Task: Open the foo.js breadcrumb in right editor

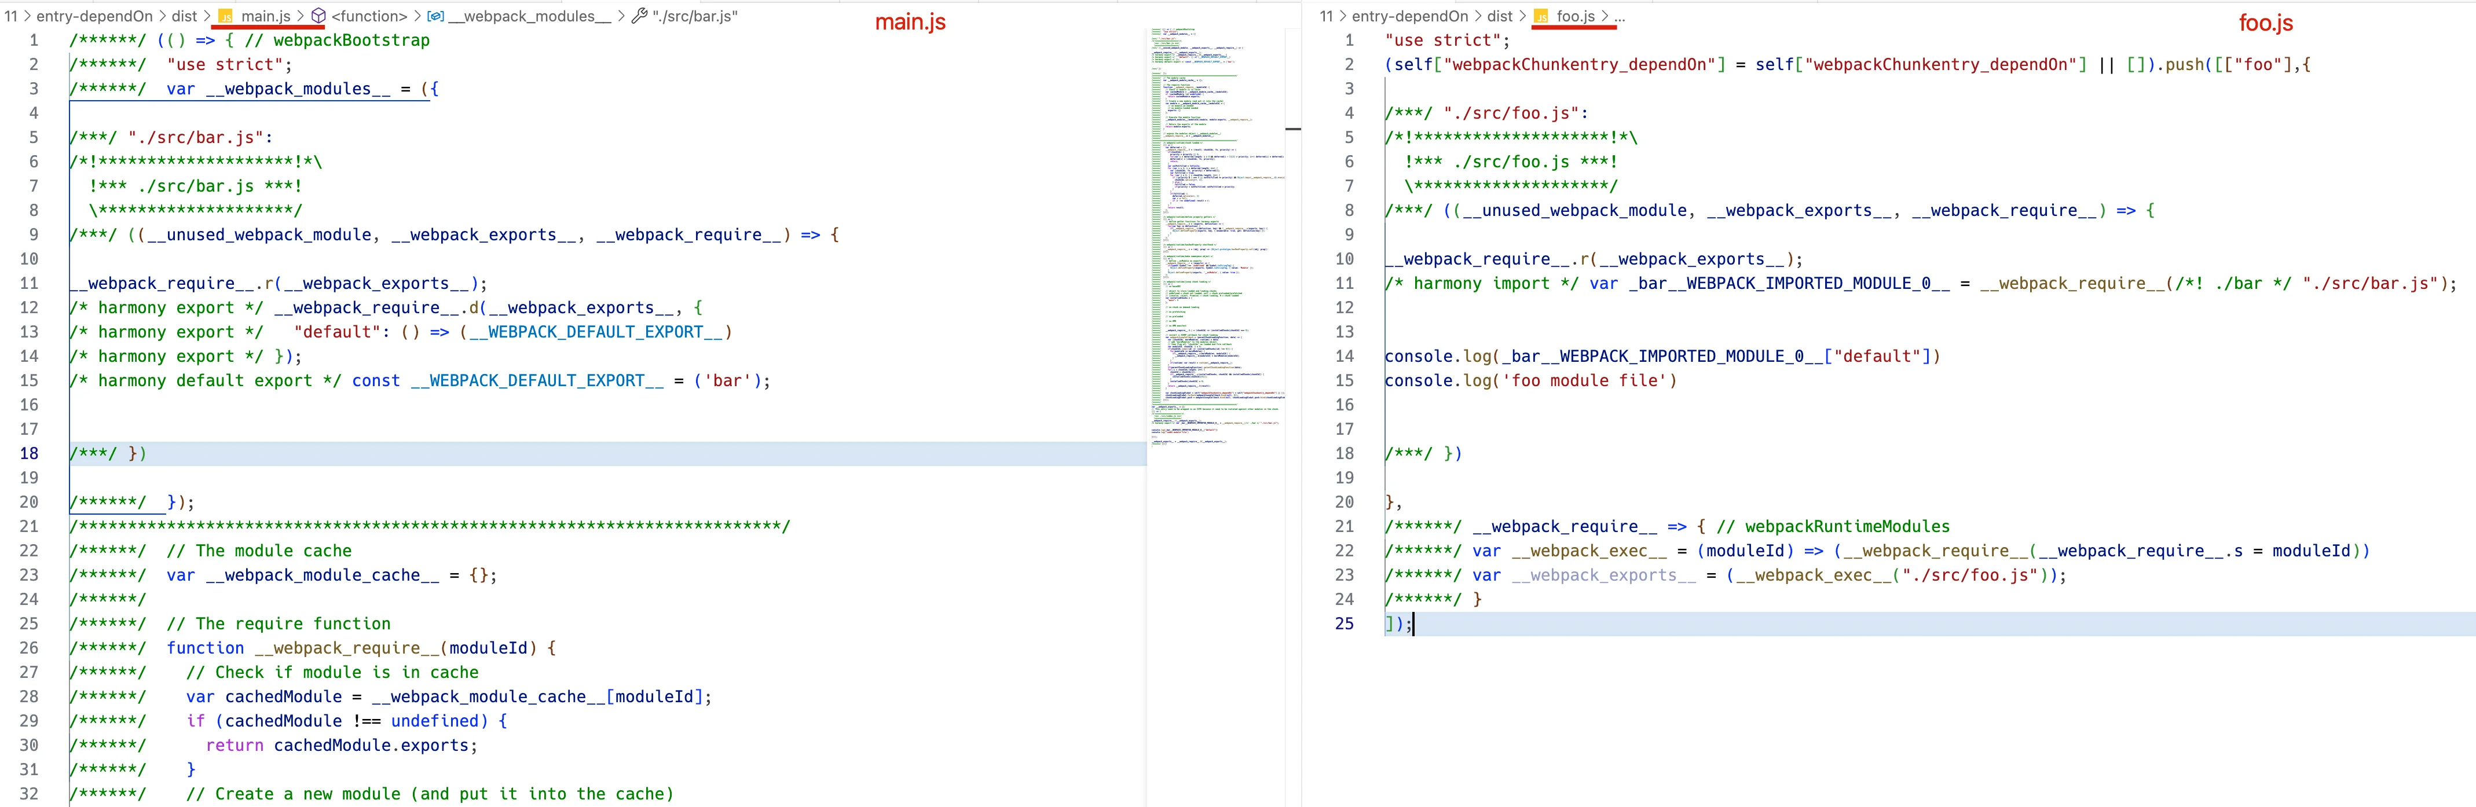Action: tap(1576, 16)
